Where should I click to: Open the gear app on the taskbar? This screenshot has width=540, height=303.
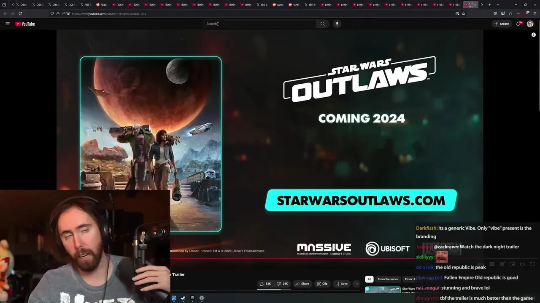coord(202,298)
